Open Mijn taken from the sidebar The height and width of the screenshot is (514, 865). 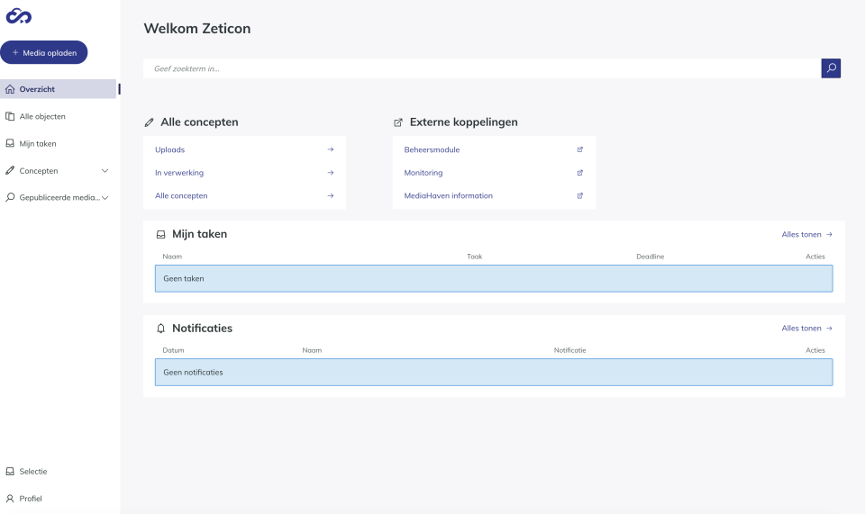(x=38, y=143)
